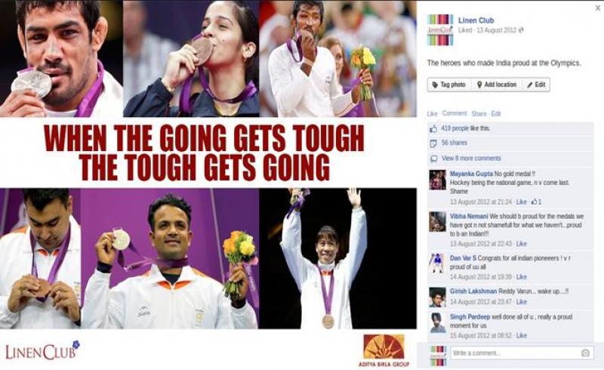Click the camera icon in comment box
The width and height of the screenshot is (604, 370).
585,353
